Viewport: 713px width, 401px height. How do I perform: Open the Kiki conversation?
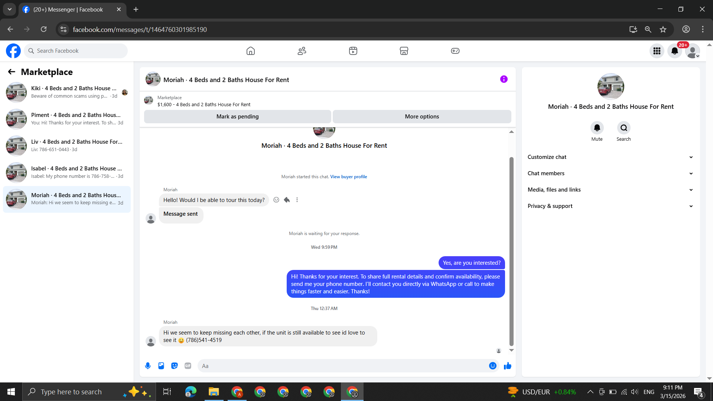[67, 92]
